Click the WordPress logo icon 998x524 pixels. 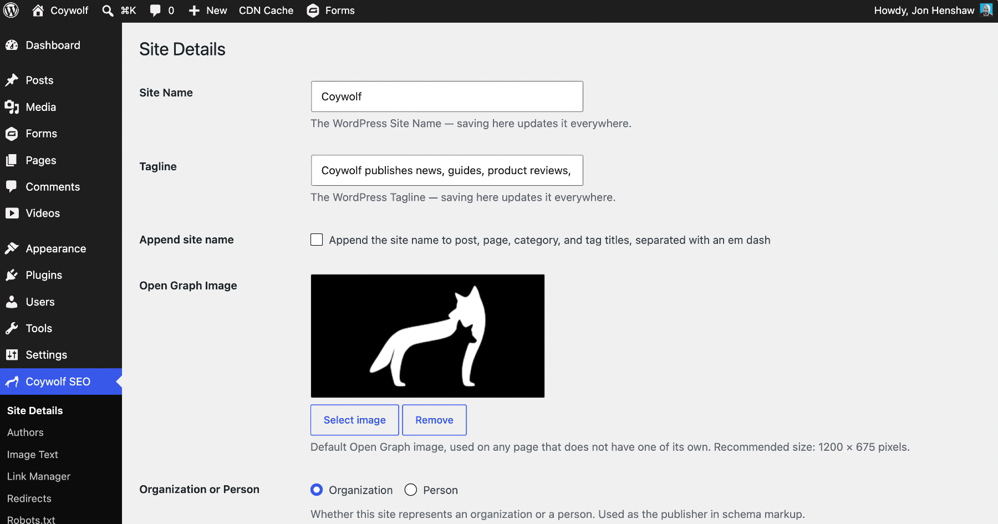[11, 11]
